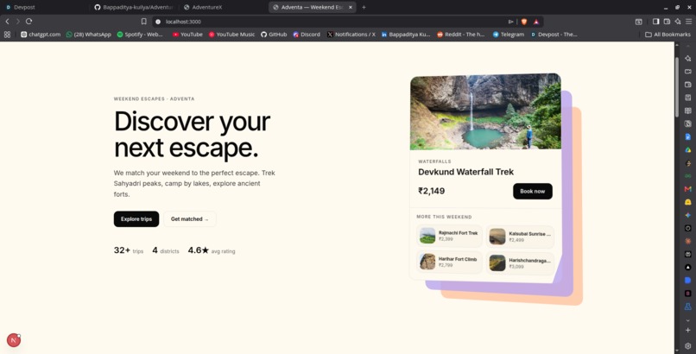Open the WhatsApp bookmark
This screenshot has height=354, width=696.
click(88, 35)
